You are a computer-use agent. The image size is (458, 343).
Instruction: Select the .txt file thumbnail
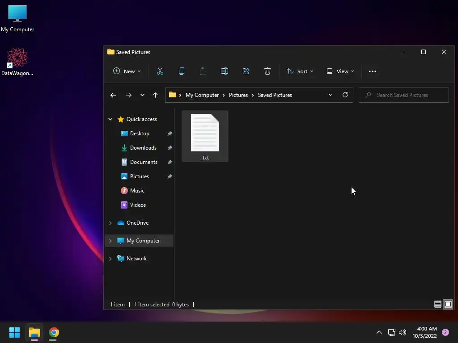coord(205,136)
